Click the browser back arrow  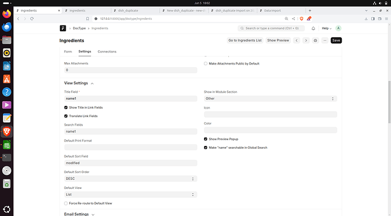point(18,19)
